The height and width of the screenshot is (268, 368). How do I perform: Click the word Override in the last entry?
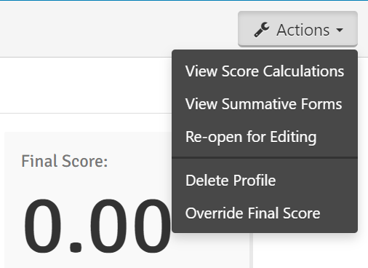[x=215, y=213]
